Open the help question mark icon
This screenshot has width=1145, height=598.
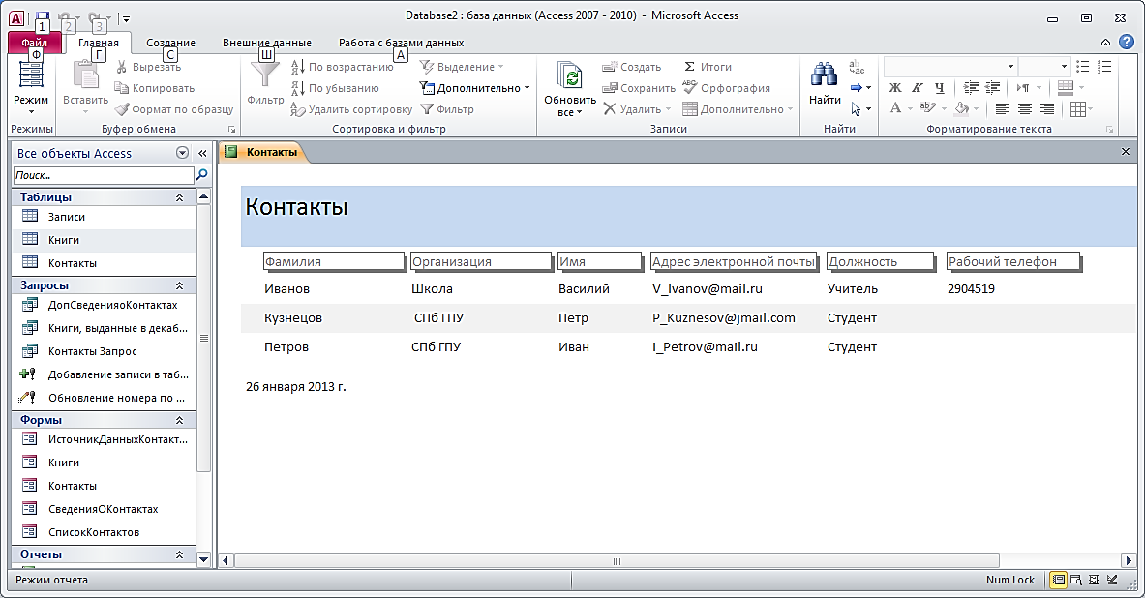[x=1127, y=43]
